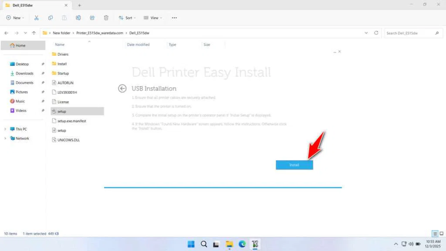Open Microsoft Edge from the taskbar
Image resolution: width=446 pixels, height=251 pixels.
pyautogui.click(x=242, y=244)
